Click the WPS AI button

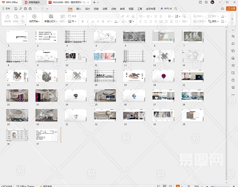point(166,9)
